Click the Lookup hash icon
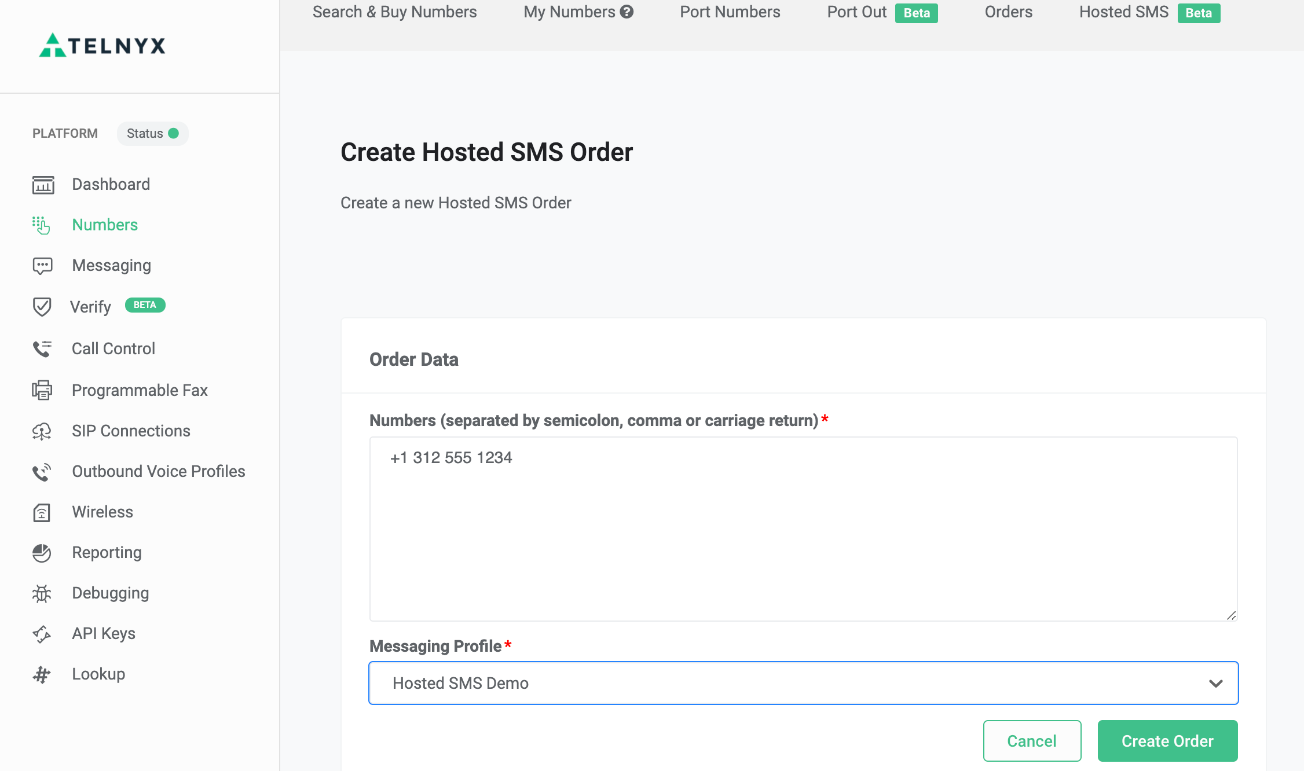Viewport: 1304px width, 771px height. tap(42, 674)
